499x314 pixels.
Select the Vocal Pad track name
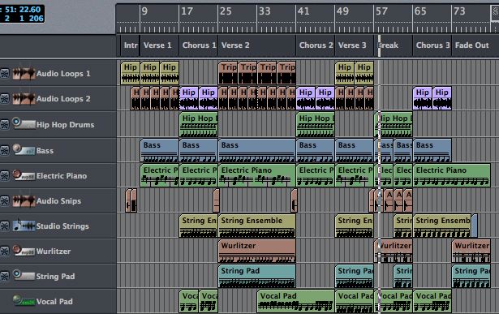coord(54,301)
